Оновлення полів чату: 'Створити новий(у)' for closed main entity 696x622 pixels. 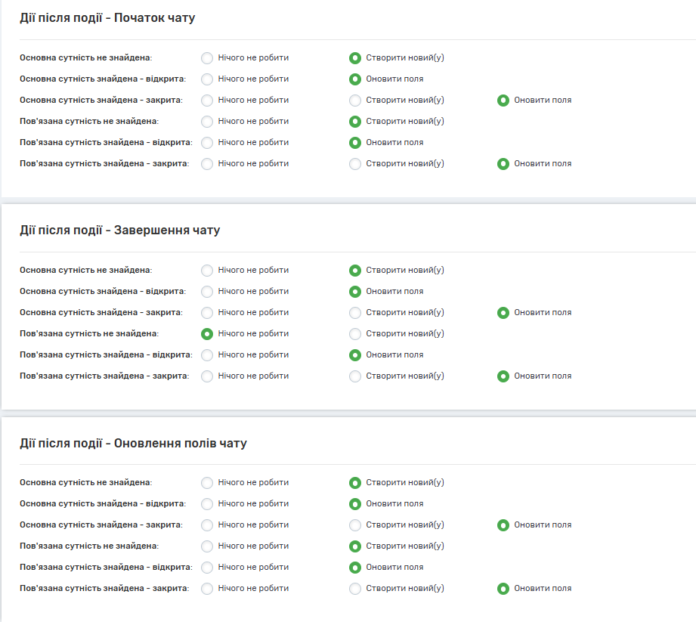355,525
